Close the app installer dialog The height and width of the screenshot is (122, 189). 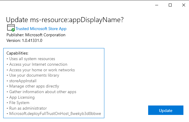(184, 5)
